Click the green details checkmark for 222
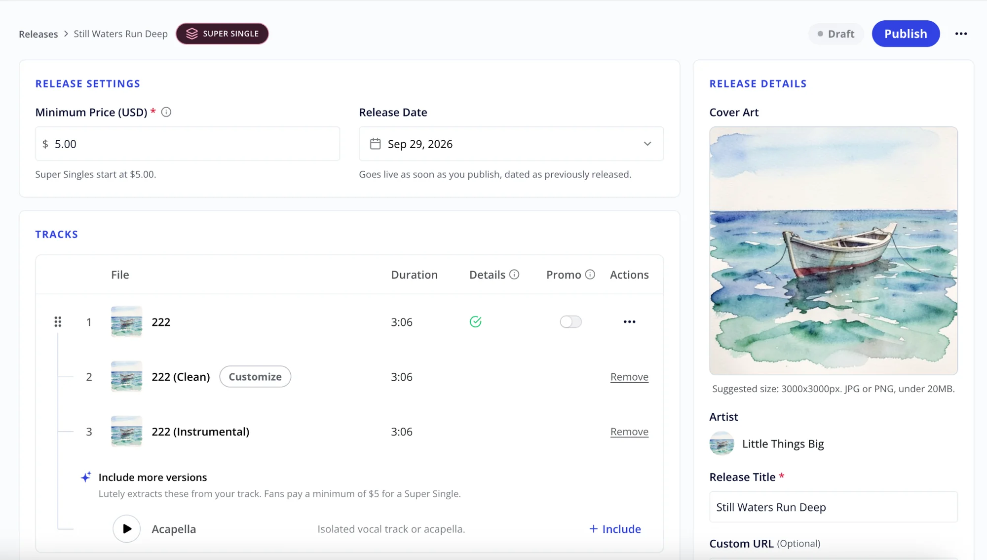987x560 pixels. (475, 322)
